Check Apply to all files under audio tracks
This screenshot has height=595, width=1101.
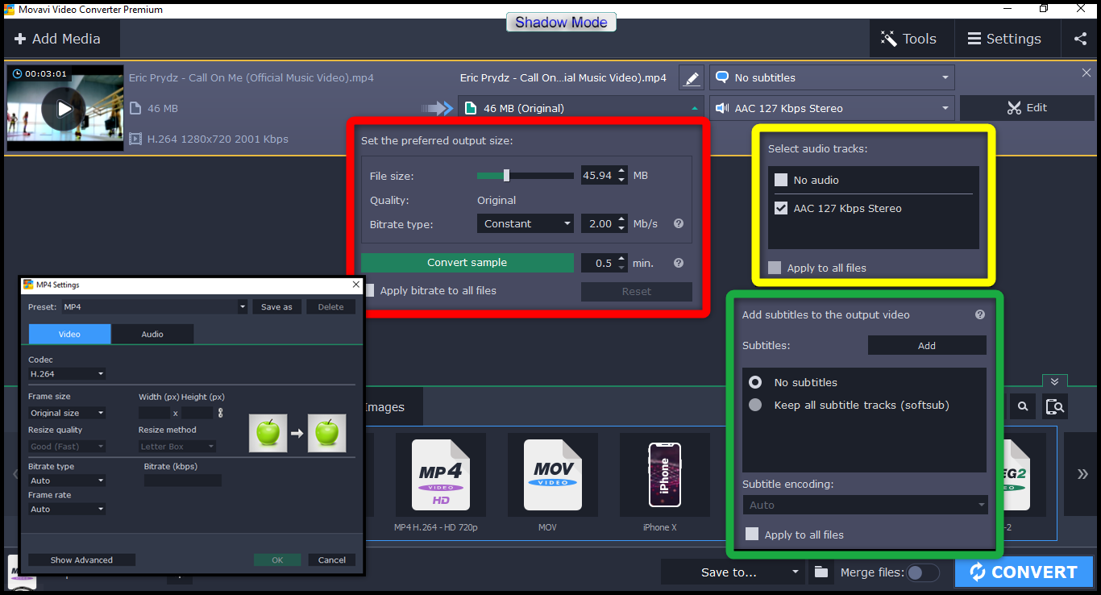[775, 268]
